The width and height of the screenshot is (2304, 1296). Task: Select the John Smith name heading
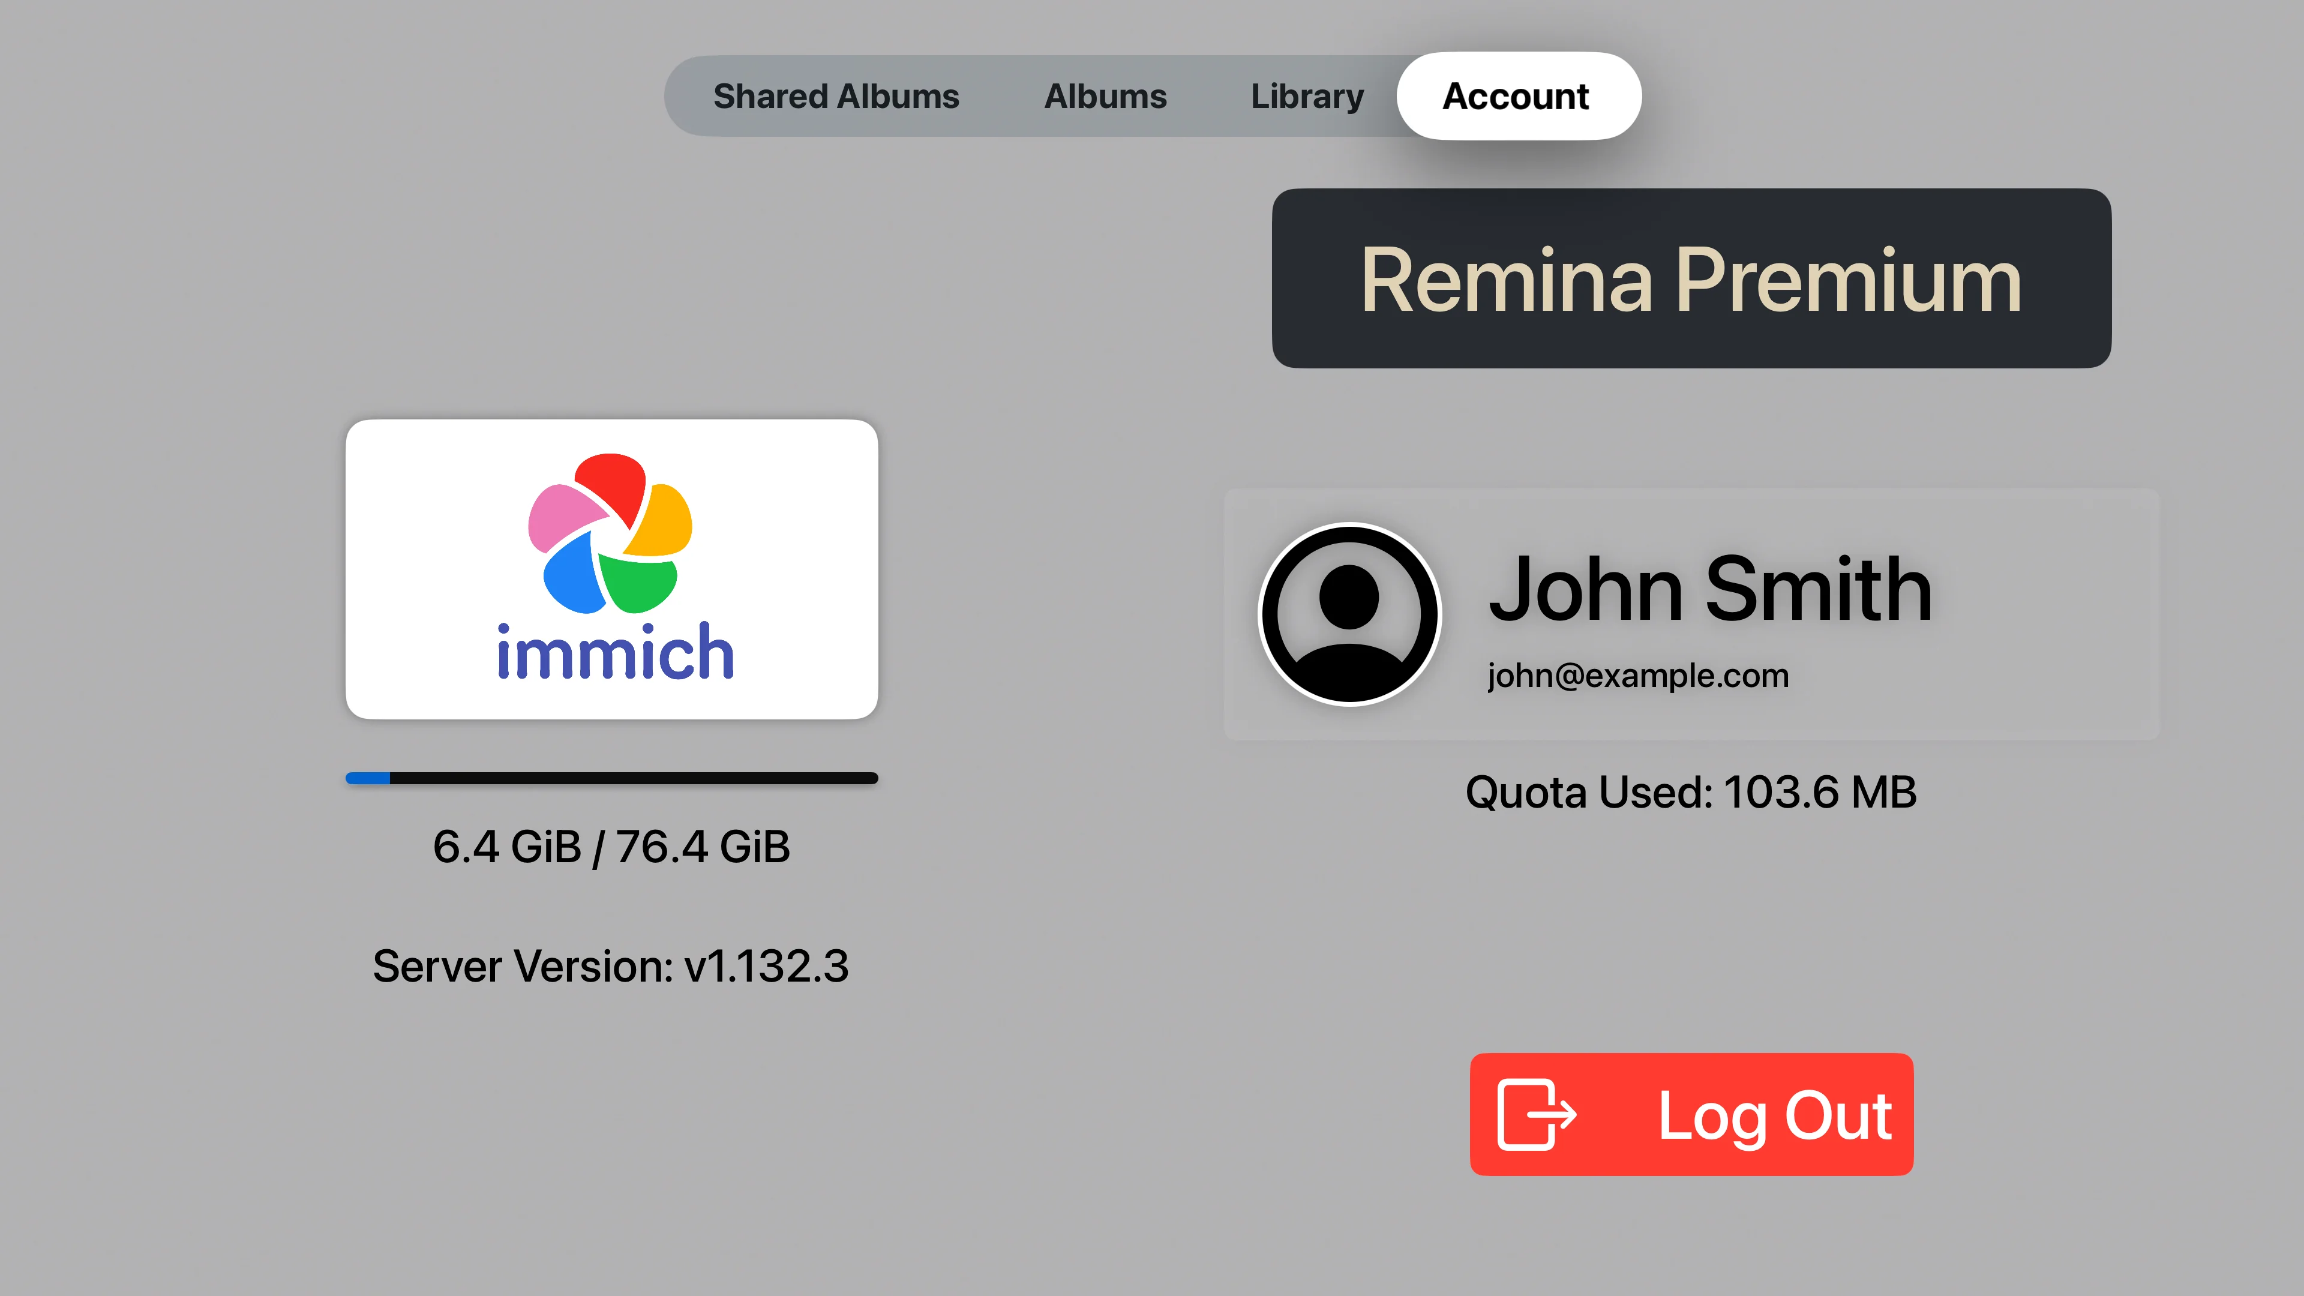tap(1710, 589)
